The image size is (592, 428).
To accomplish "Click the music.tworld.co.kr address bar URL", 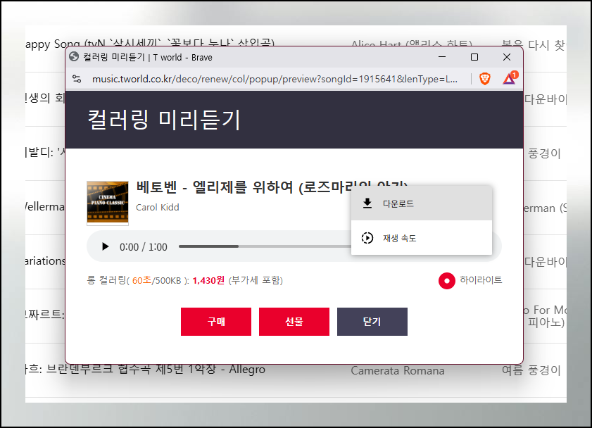I will (275, 79).
